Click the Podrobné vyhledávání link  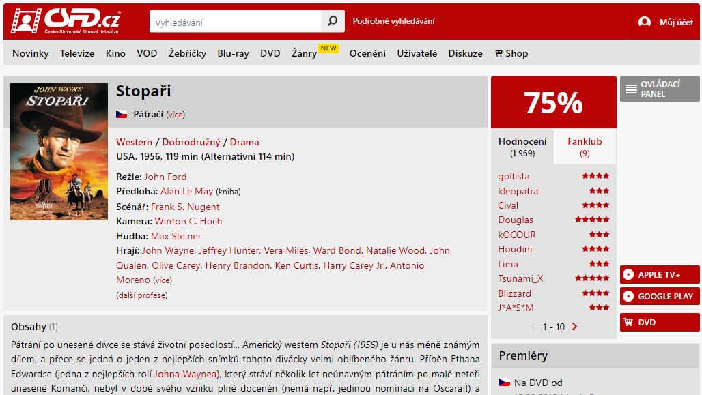pos(393,21)
